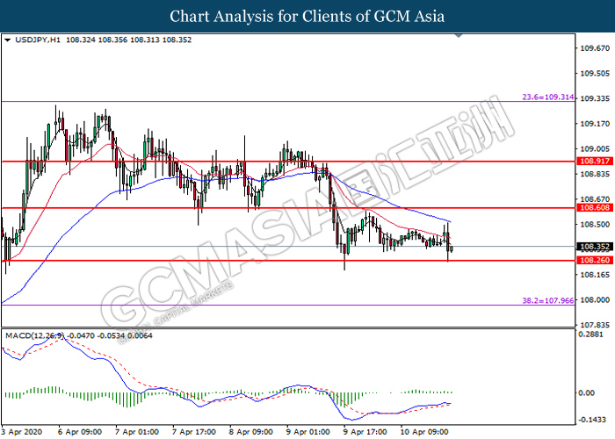
Task: Click the 108.165 price scale value
Action: click(595, 275)
